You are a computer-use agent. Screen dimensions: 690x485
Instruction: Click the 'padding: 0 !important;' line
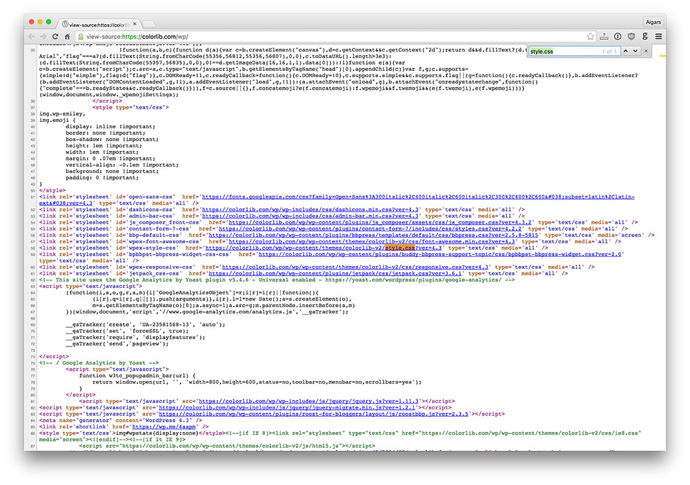tap(102, 178)
